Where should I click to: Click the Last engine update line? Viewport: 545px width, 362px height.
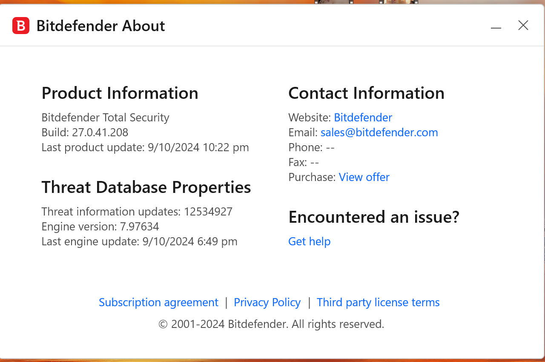[139, 241]
